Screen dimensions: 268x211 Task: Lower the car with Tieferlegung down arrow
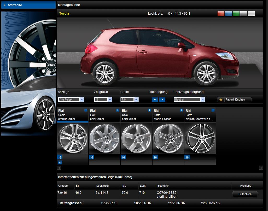pyautogui.click(x=162, y=99)
